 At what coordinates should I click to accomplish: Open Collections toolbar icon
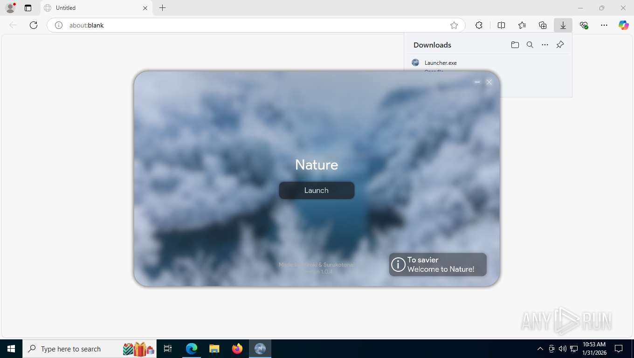(x=543, y=25)
